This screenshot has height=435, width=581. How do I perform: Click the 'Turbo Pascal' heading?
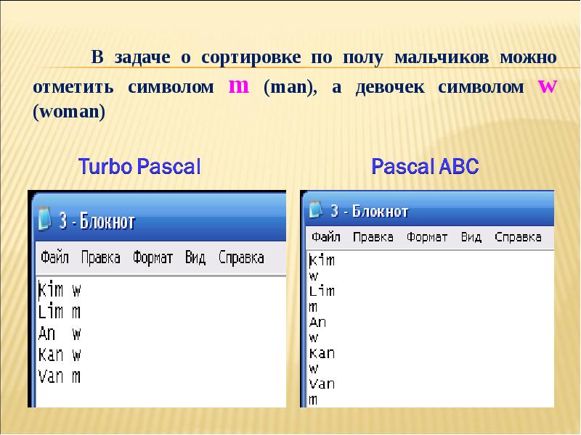[x=139, y=167]
